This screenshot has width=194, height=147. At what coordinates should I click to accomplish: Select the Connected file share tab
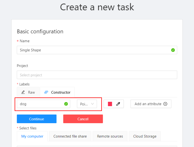tap(70, 136)
